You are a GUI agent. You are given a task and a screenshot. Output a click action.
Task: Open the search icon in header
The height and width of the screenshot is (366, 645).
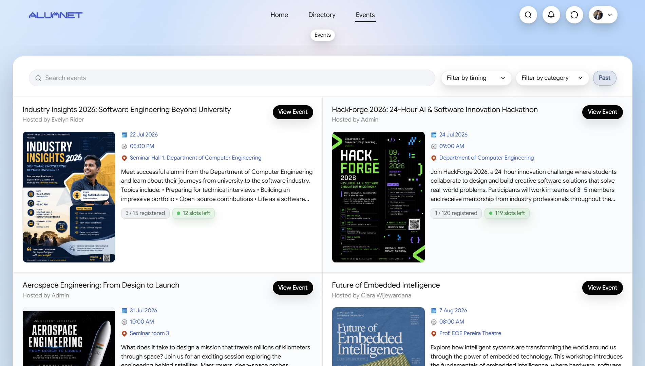click(528, 15)
